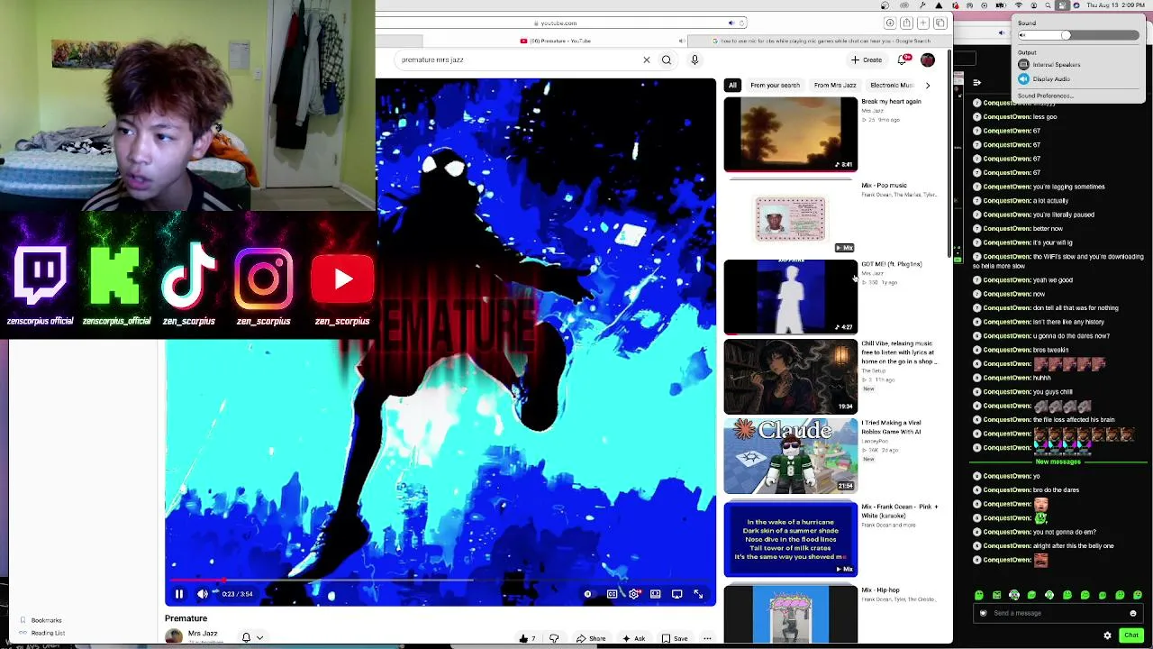The width and height of the screenshot is (1153, 649).
Task: Run the YouTube search with magnifier button
Action: tap(667, 59)
